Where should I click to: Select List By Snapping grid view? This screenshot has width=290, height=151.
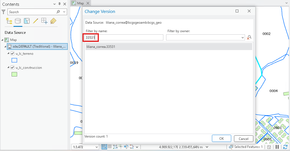point(44,21)
